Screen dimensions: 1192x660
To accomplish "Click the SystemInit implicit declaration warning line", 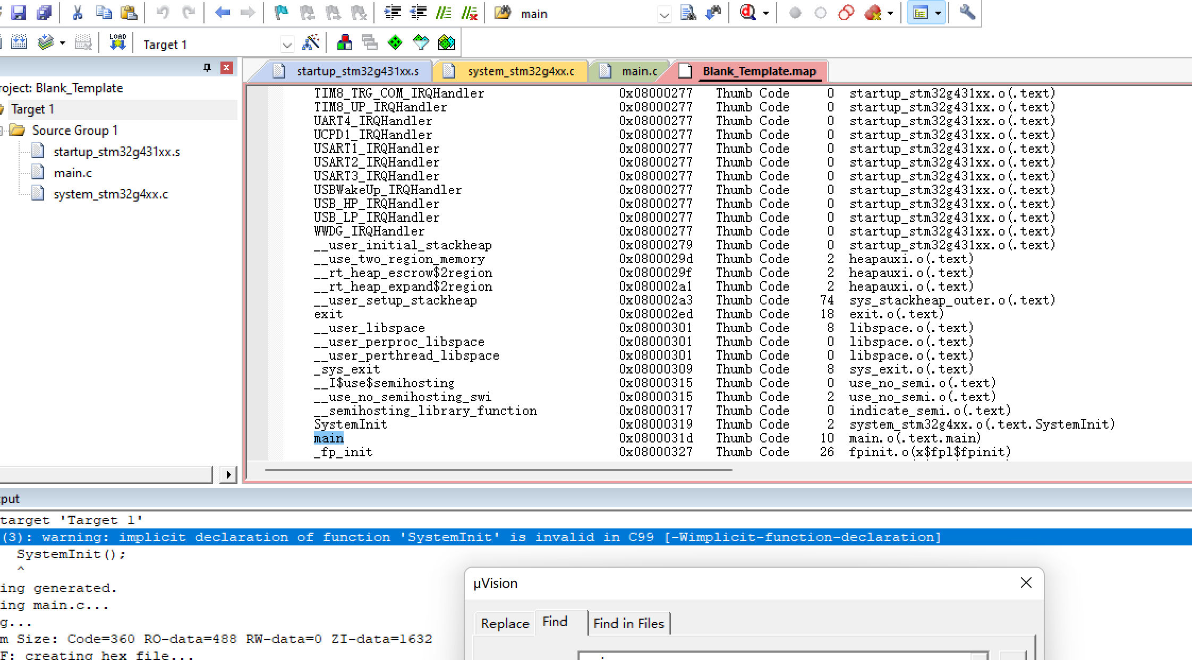I will click(596, 537).
